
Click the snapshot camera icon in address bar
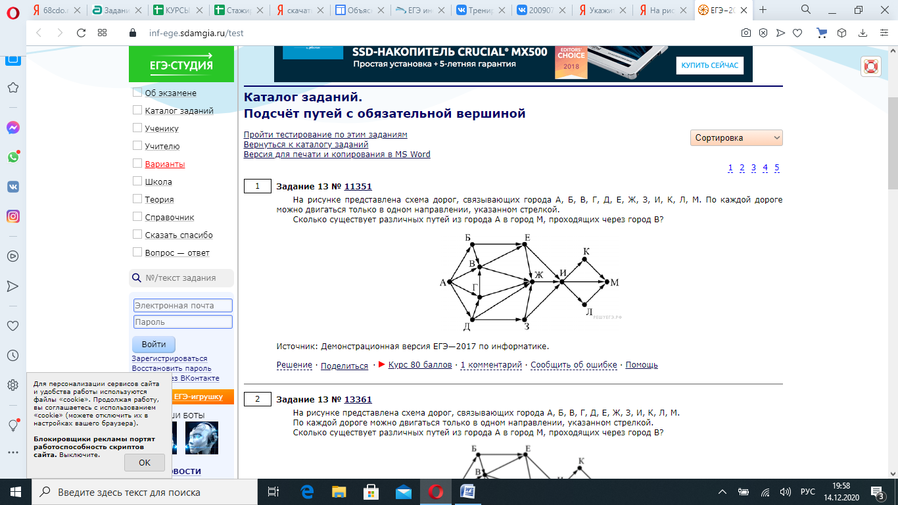tap(746, 33)
